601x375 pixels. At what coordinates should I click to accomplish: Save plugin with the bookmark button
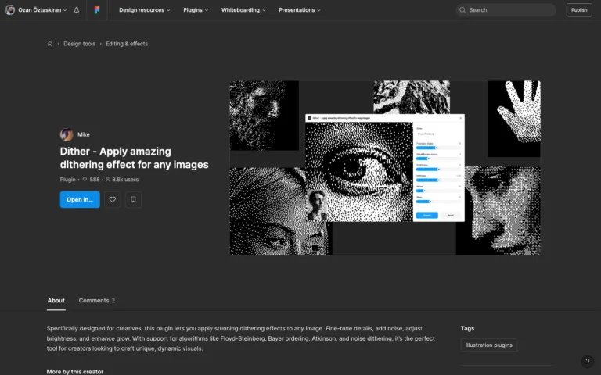pyautogui.click(x=133, y=199)
